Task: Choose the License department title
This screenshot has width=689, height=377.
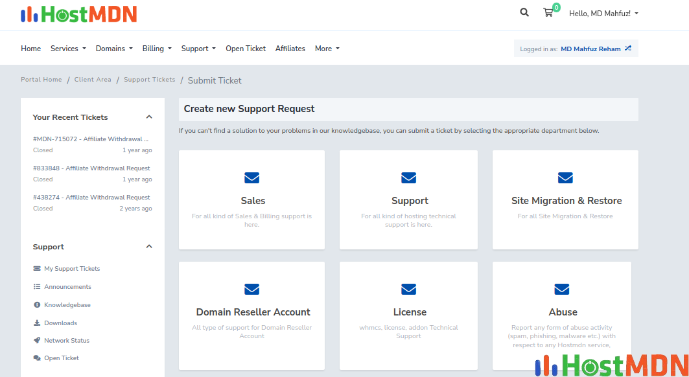Action: 410,312
